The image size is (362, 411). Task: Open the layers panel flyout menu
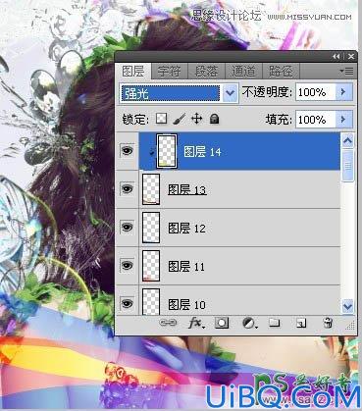pyautogui.click(x=346, y=71)
